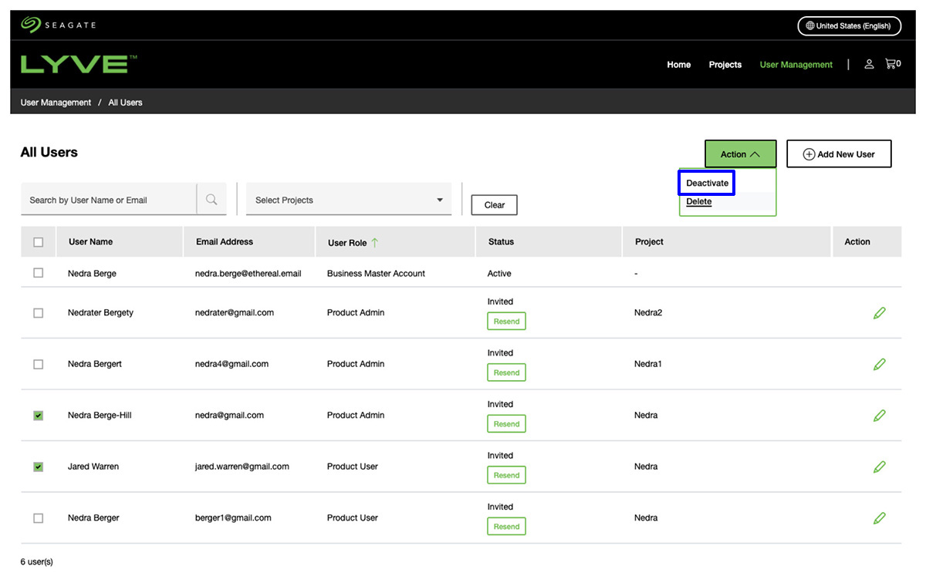Click the Nedra Bergert user name
This screenshot has width=926, height=583.
pyautogui.click(x=95, y=364)
